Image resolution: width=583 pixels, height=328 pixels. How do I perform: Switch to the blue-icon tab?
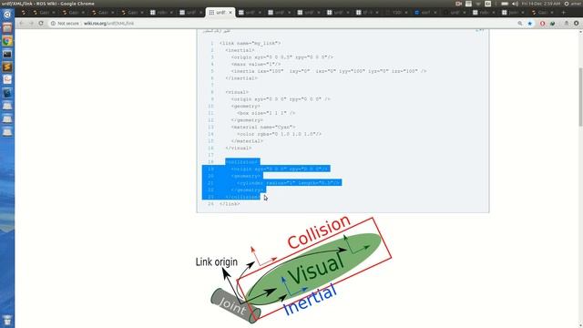coord(425,12)
